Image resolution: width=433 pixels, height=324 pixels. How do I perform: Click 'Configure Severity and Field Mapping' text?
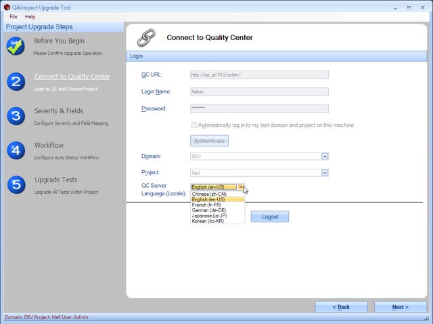coord(71,123)
